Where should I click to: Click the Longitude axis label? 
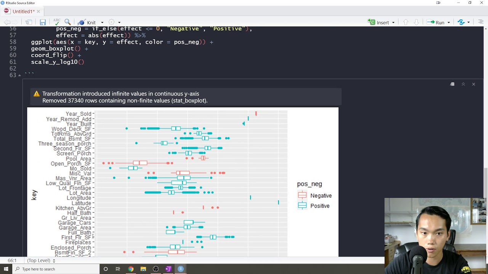click(x=79, y=198)
